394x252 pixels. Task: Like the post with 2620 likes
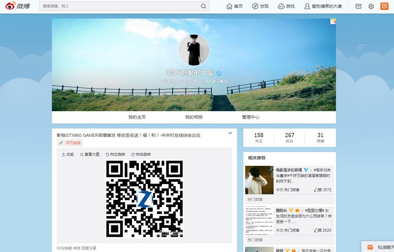(323, 230)
